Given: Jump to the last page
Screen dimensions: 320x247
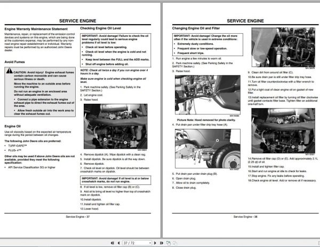Looking at the screenshot, I should (162, 243).
